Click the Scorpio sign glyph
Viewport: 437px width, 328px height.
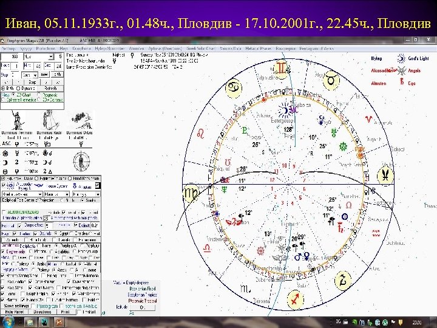point(245,289)
